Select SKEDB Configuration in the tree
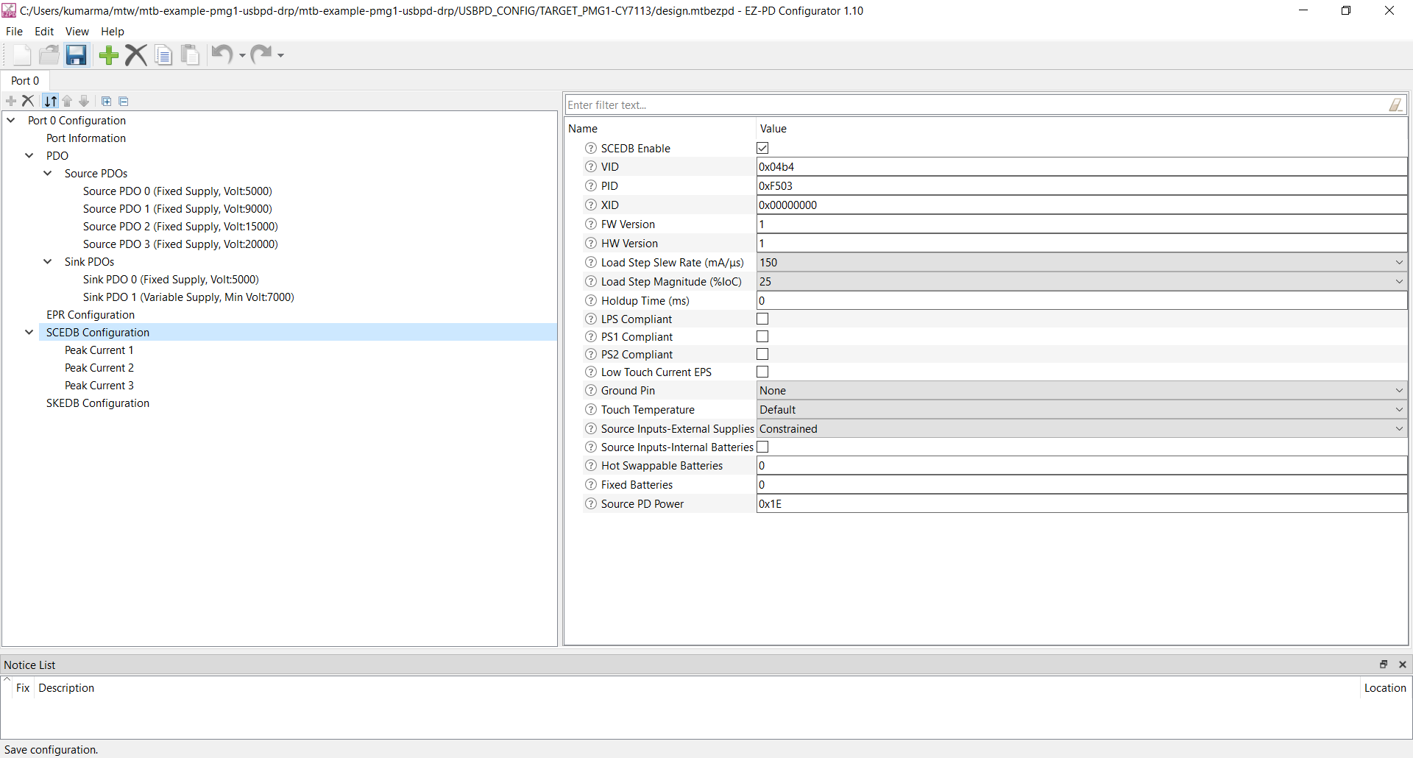This screenshot has width=1413, height=758. click(98, 403)
